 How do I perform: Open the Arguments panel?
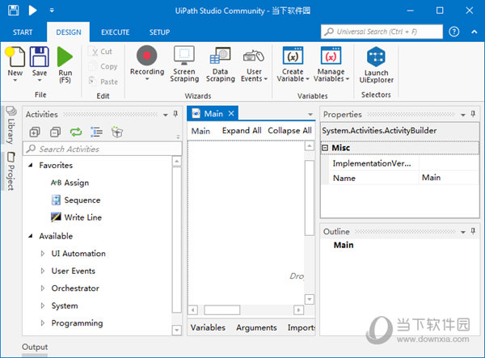[256, 327]
